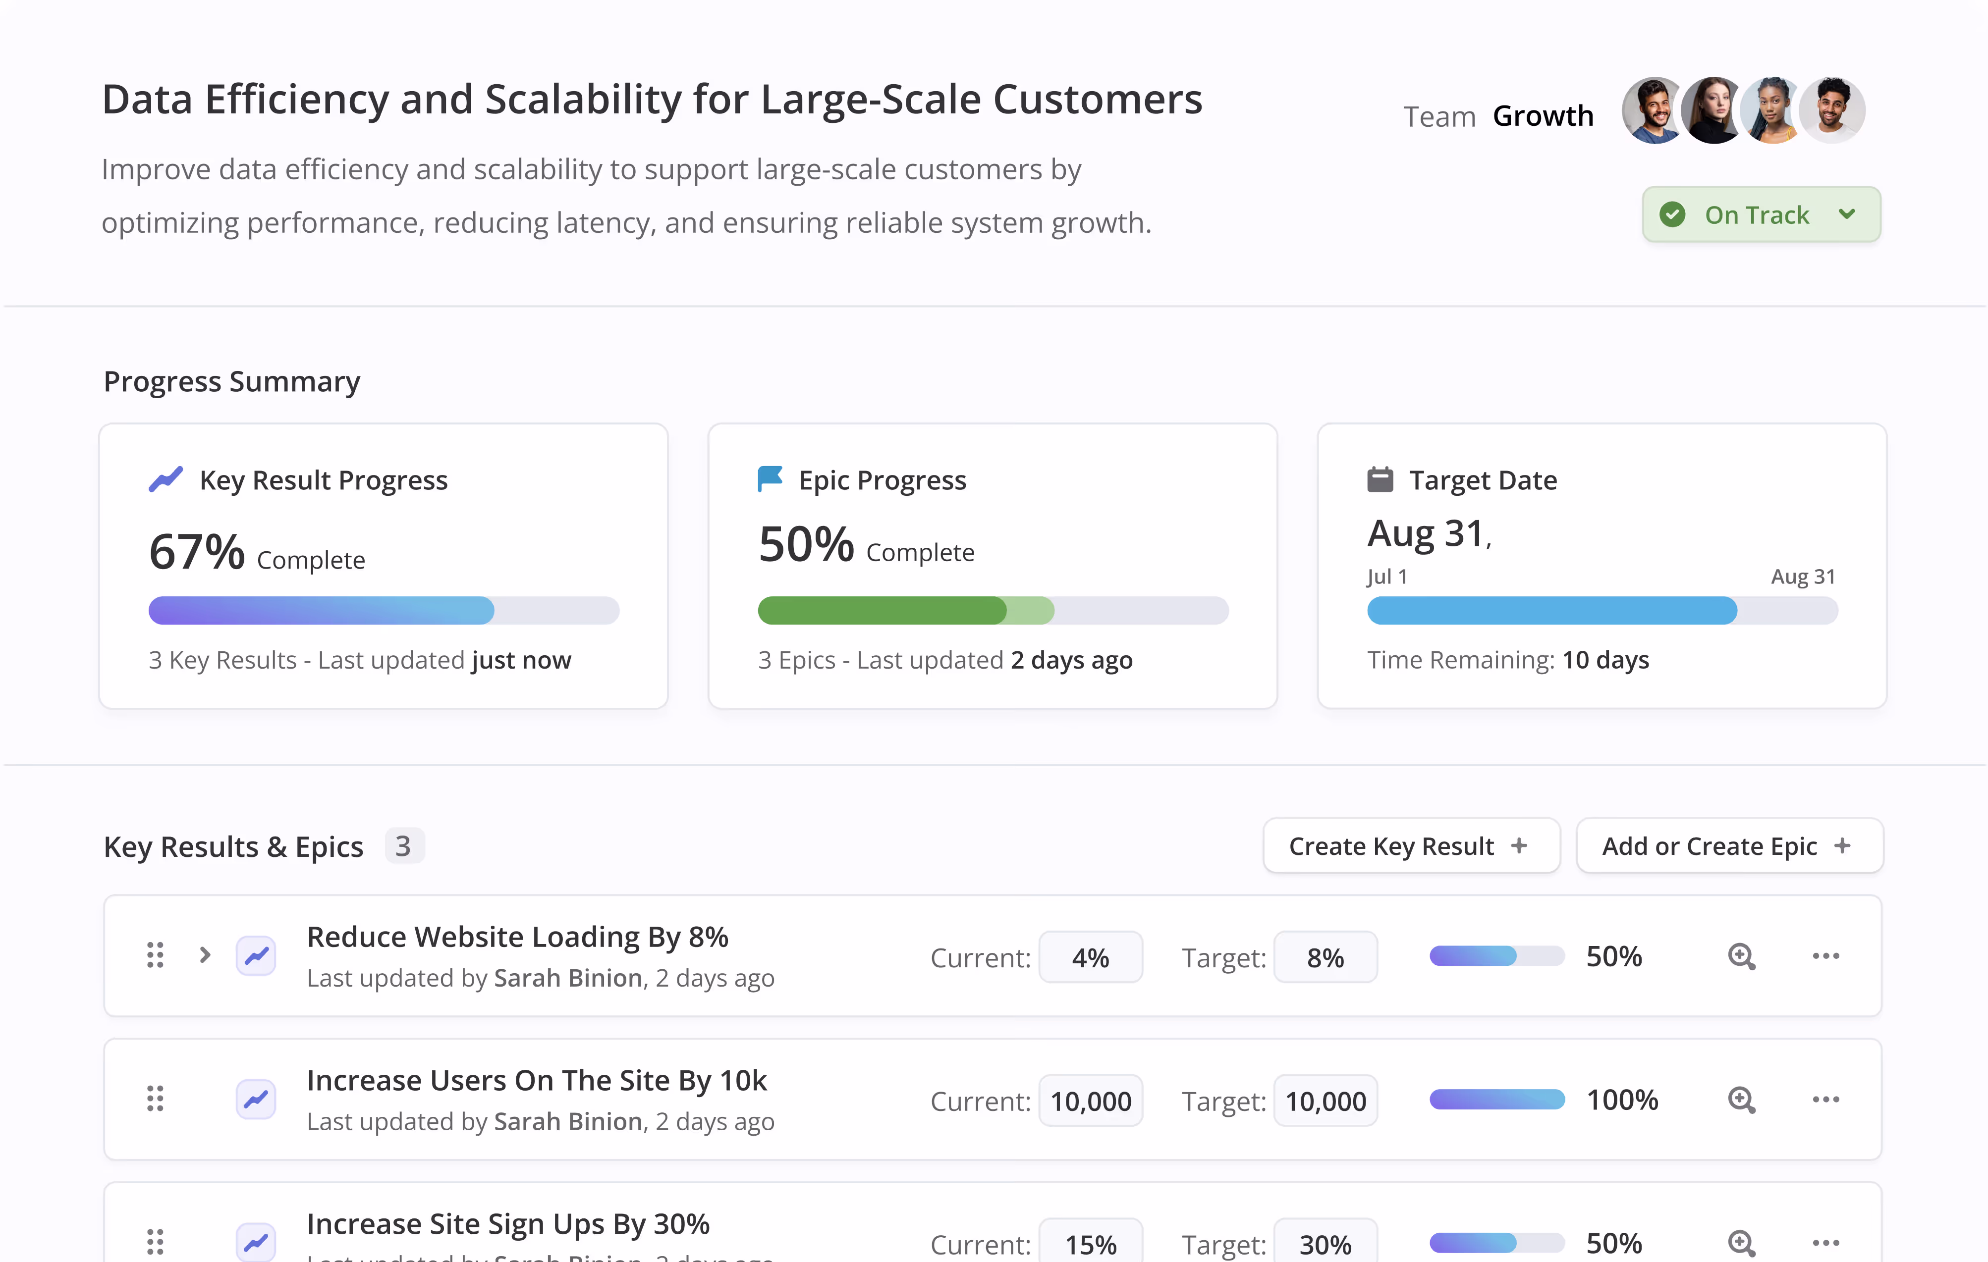Click Add or Create Epic button

1729,846
